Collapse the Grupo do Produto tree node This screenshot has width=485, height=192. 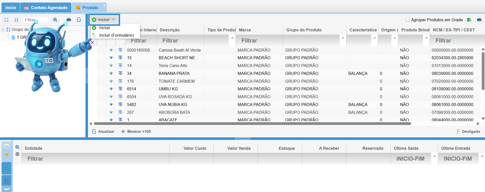3,30
